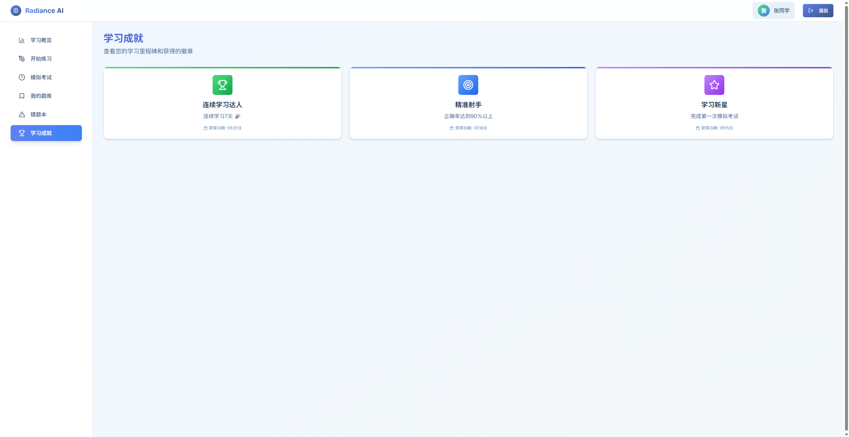The height and width of the screenshot is (437, 849).
Task: Click the 张 user avatar circle
Action: pos(763,11)
